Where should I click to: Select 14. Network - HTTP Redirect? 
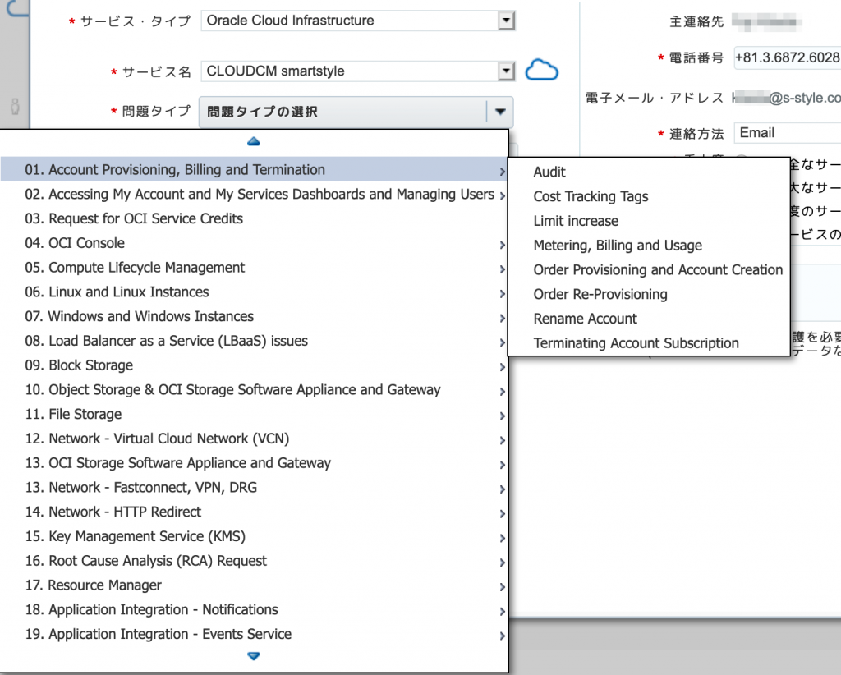click(x=255, y=512)
